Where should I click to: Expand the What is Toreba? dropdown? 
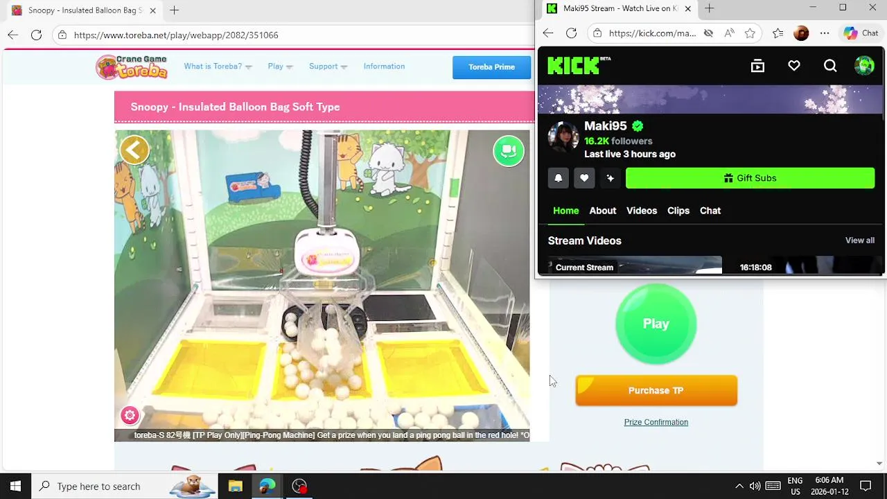point(218,67)
